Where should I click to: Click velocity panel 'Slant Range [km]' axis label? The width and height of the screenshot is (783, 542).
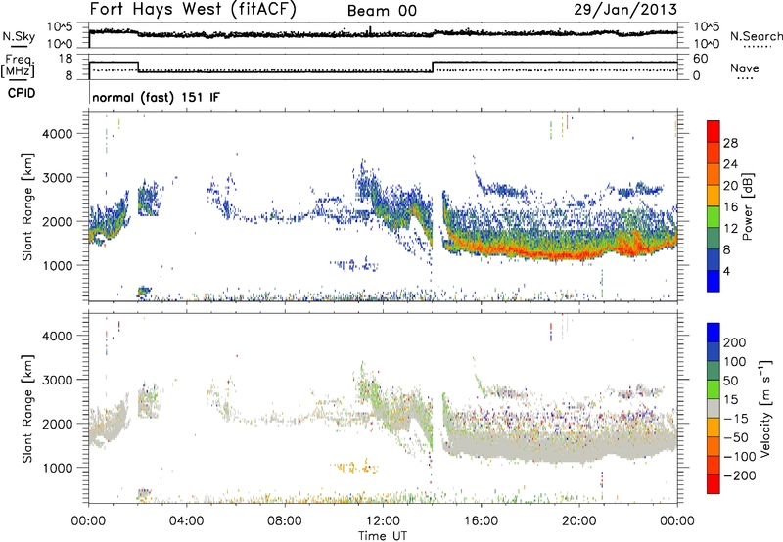[27, 409]
